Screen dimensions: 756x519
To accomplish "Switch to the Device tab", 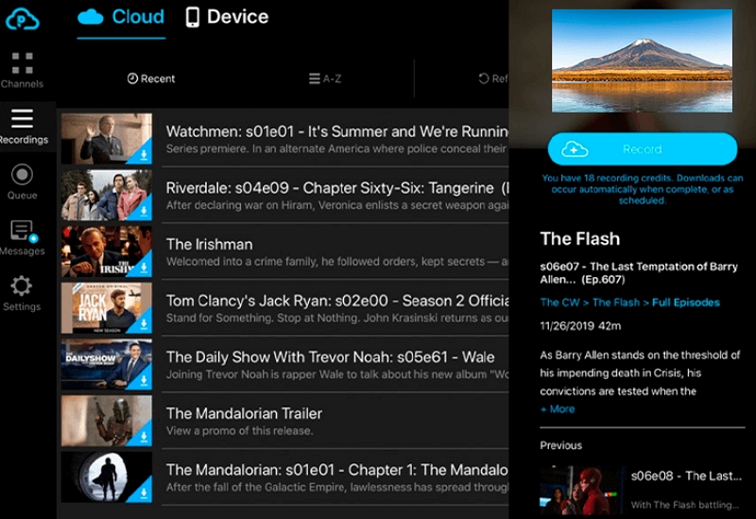I will 227,17.
